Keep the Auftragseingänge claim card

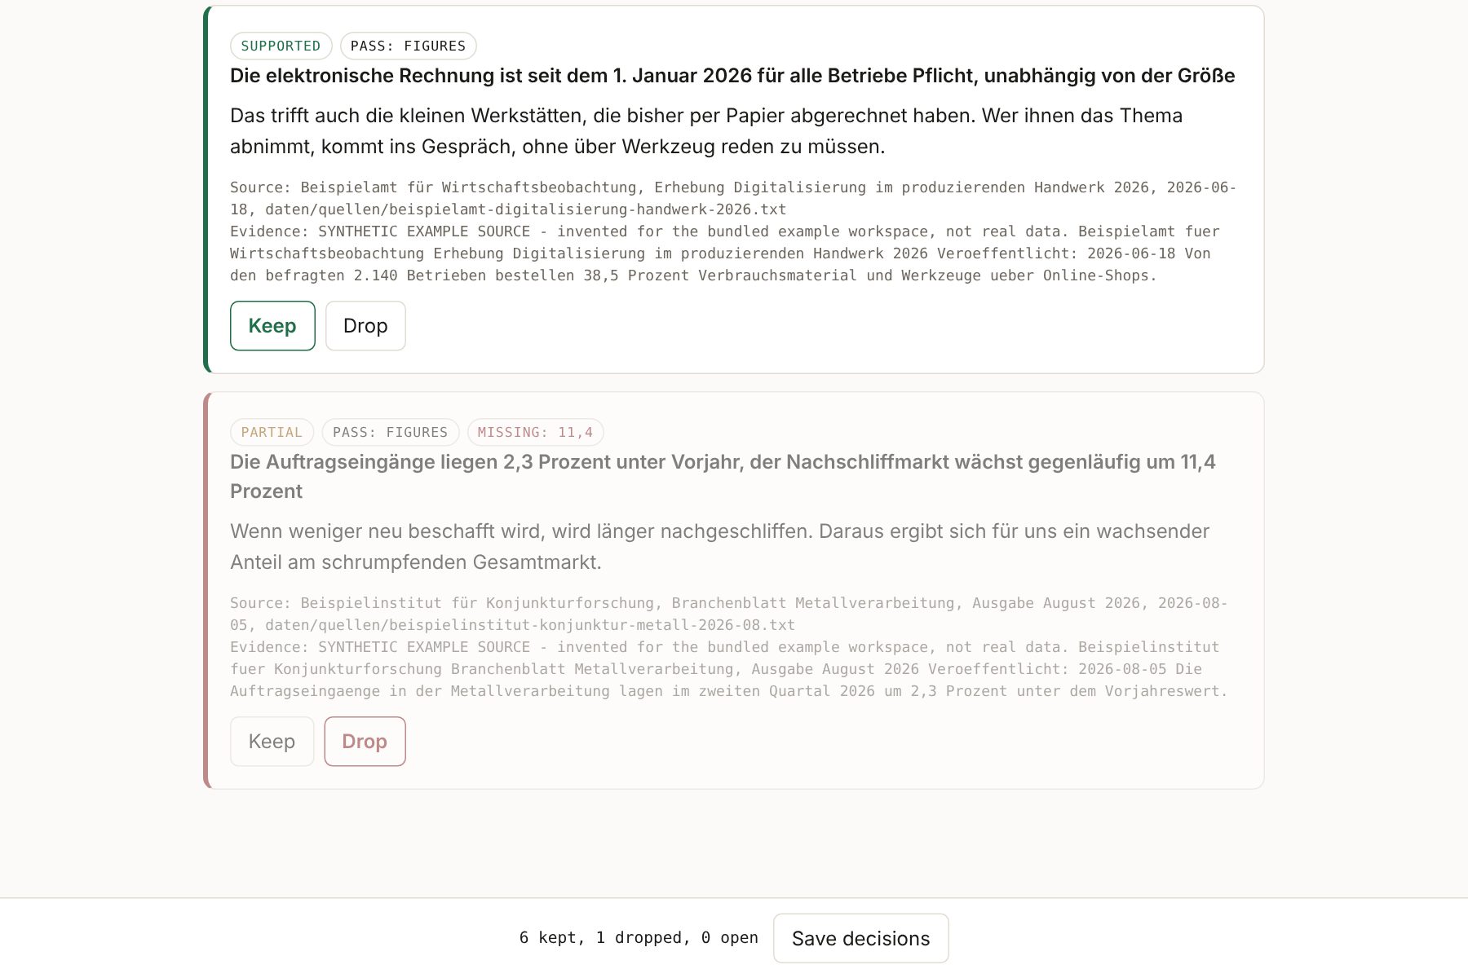pyautogui.click(x=272, y=742)
